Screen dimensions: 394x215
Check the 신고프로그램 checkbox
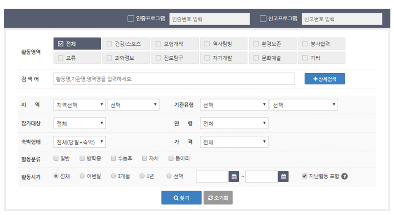(x=263, y=18)
